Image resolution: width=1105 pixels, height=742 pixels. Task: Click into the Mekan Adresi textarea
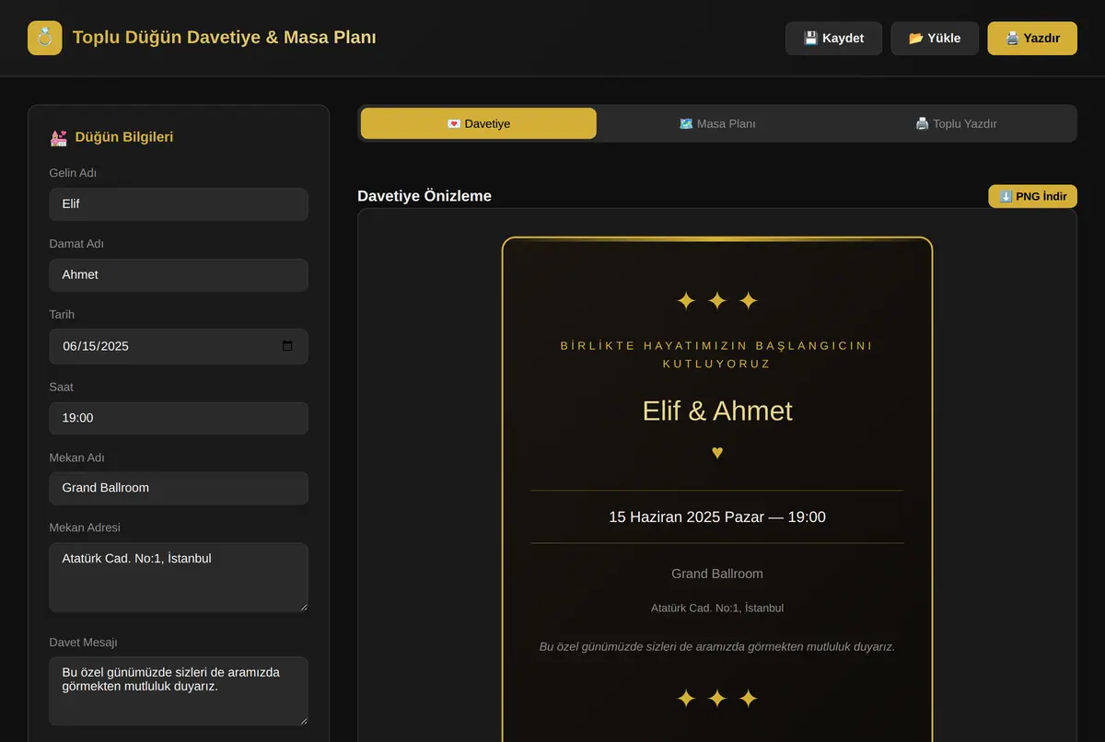tap(179, 577)
